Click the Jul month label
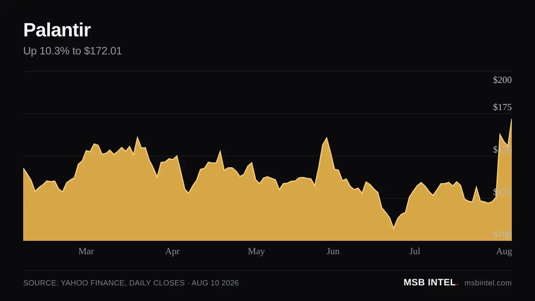535x301 pixels. [x=415, y=251]
